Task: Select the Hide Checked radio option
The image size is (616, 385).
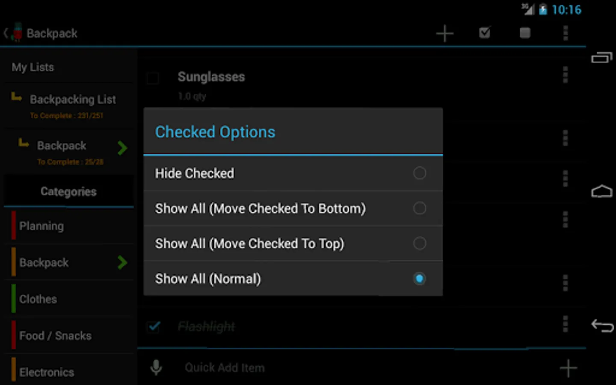Action: [419, 173]
